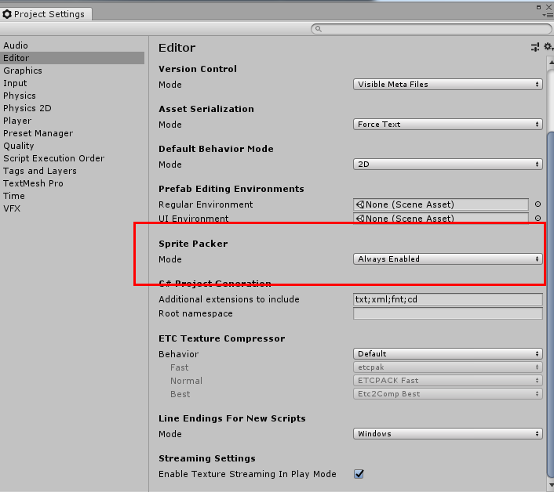The height and width of the screenshot is (492, 554).
Task: Open Asset Serialization Mode dropdown
Action: pos(447,124)
